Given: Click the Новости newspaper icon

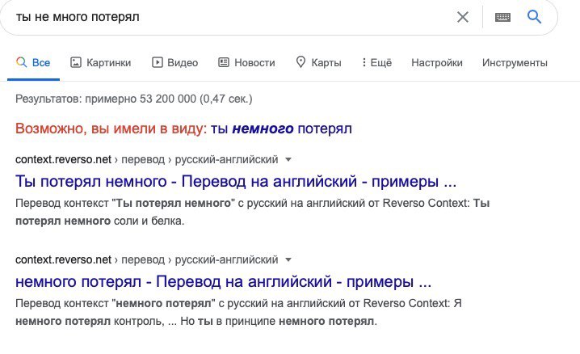Looking at the screenshot, I should [224, 62].
